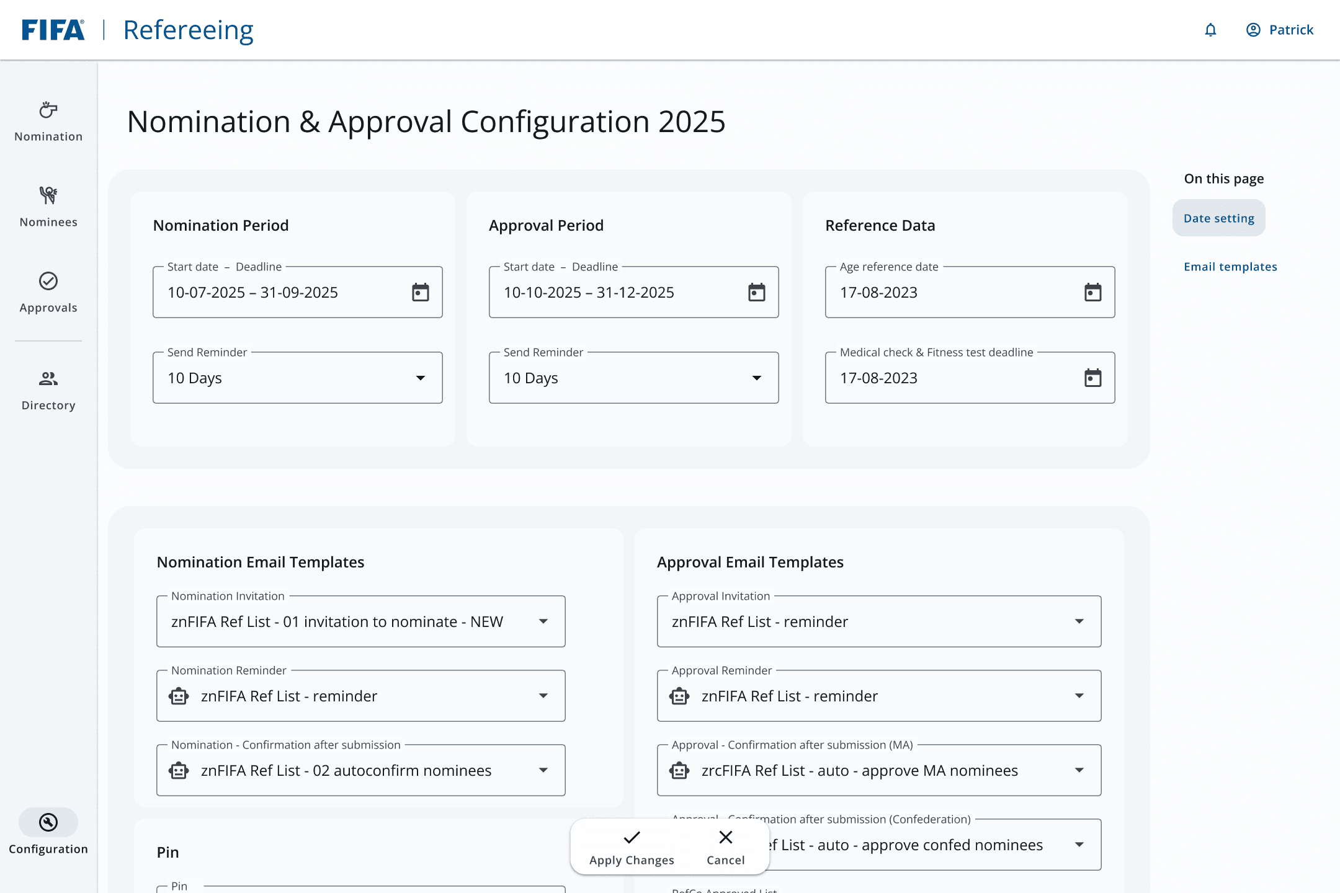Click Approval Period date range field
The height and width of the screenshot is (893, 1340).
(634, 292)
